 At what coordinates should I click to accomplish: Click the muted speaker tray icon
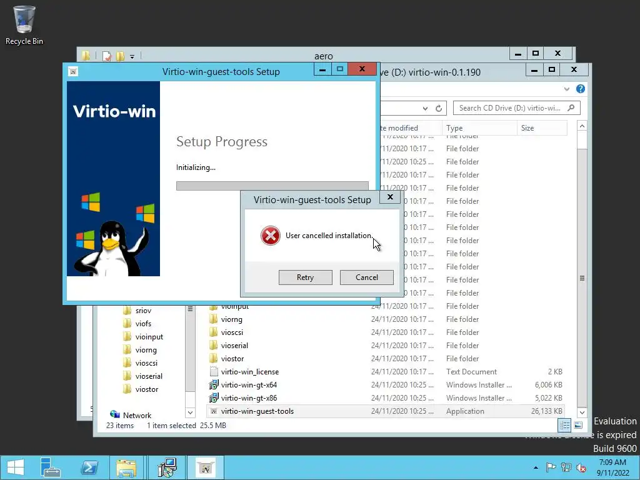coord(581,467)
